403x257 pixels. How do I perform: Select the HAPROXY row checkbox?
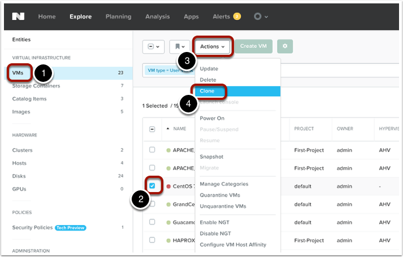(x=152, y=240)
